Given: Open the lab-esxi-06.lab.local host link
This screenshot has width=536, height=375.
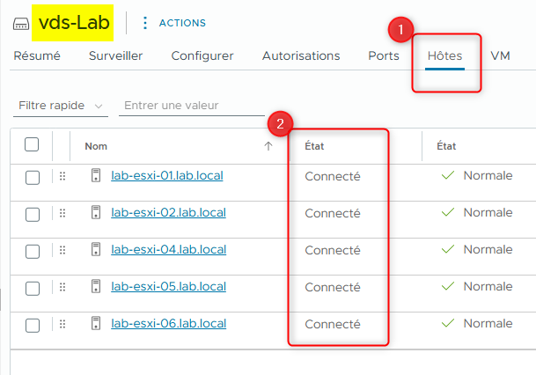Looking at the screenshot, I should click(x=168, y=323).
